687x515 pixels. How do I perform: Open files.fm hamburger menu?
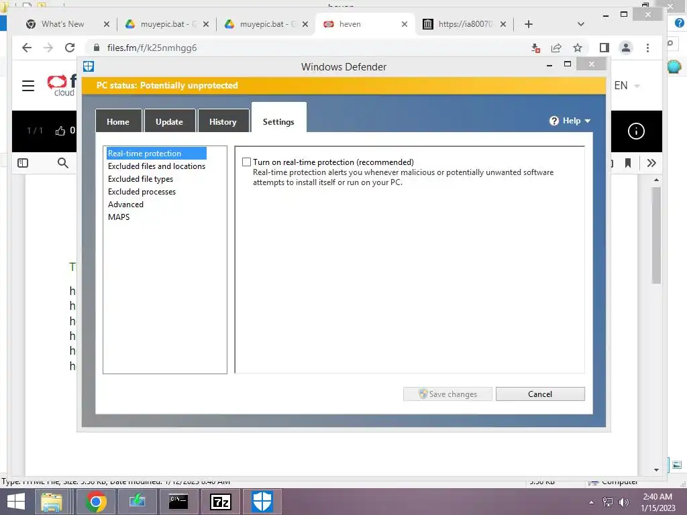pos(28,85)
